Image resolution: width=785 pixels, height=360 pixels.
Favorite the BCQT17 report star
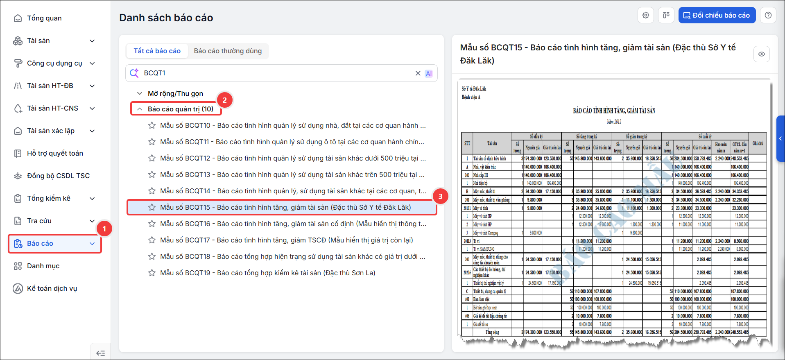[152, 240]
